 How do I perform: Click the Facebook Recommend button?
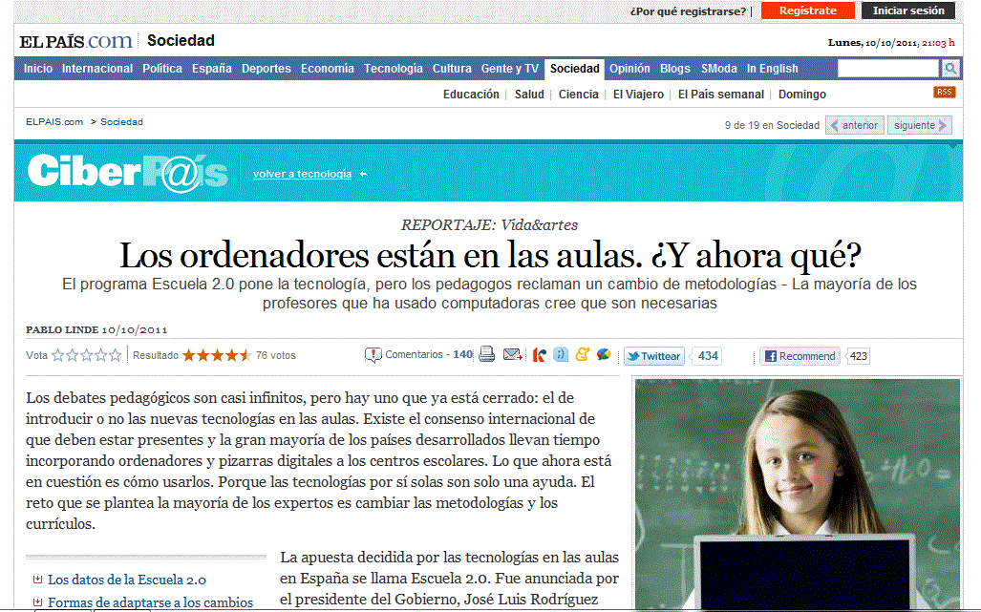click(x=800, y=356)
